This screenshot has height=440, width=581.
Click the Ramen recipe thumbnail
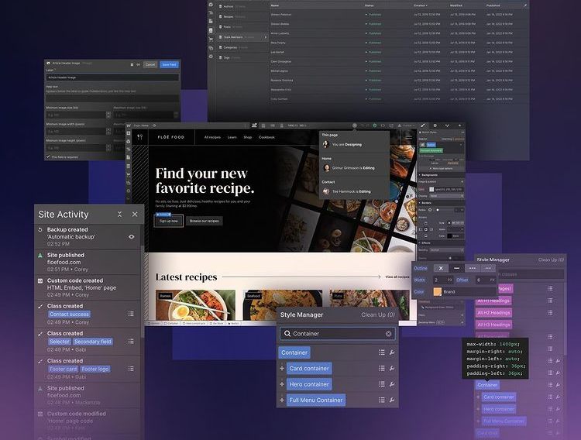195,304
